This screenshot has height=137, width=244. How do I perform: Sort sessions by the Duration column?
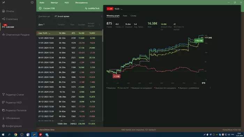click(x=61, y=25)
